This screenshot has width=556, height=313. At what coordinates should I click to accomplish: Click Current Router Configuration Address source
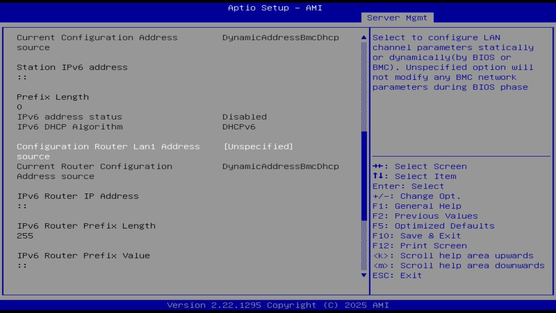(x=94, y=166)
